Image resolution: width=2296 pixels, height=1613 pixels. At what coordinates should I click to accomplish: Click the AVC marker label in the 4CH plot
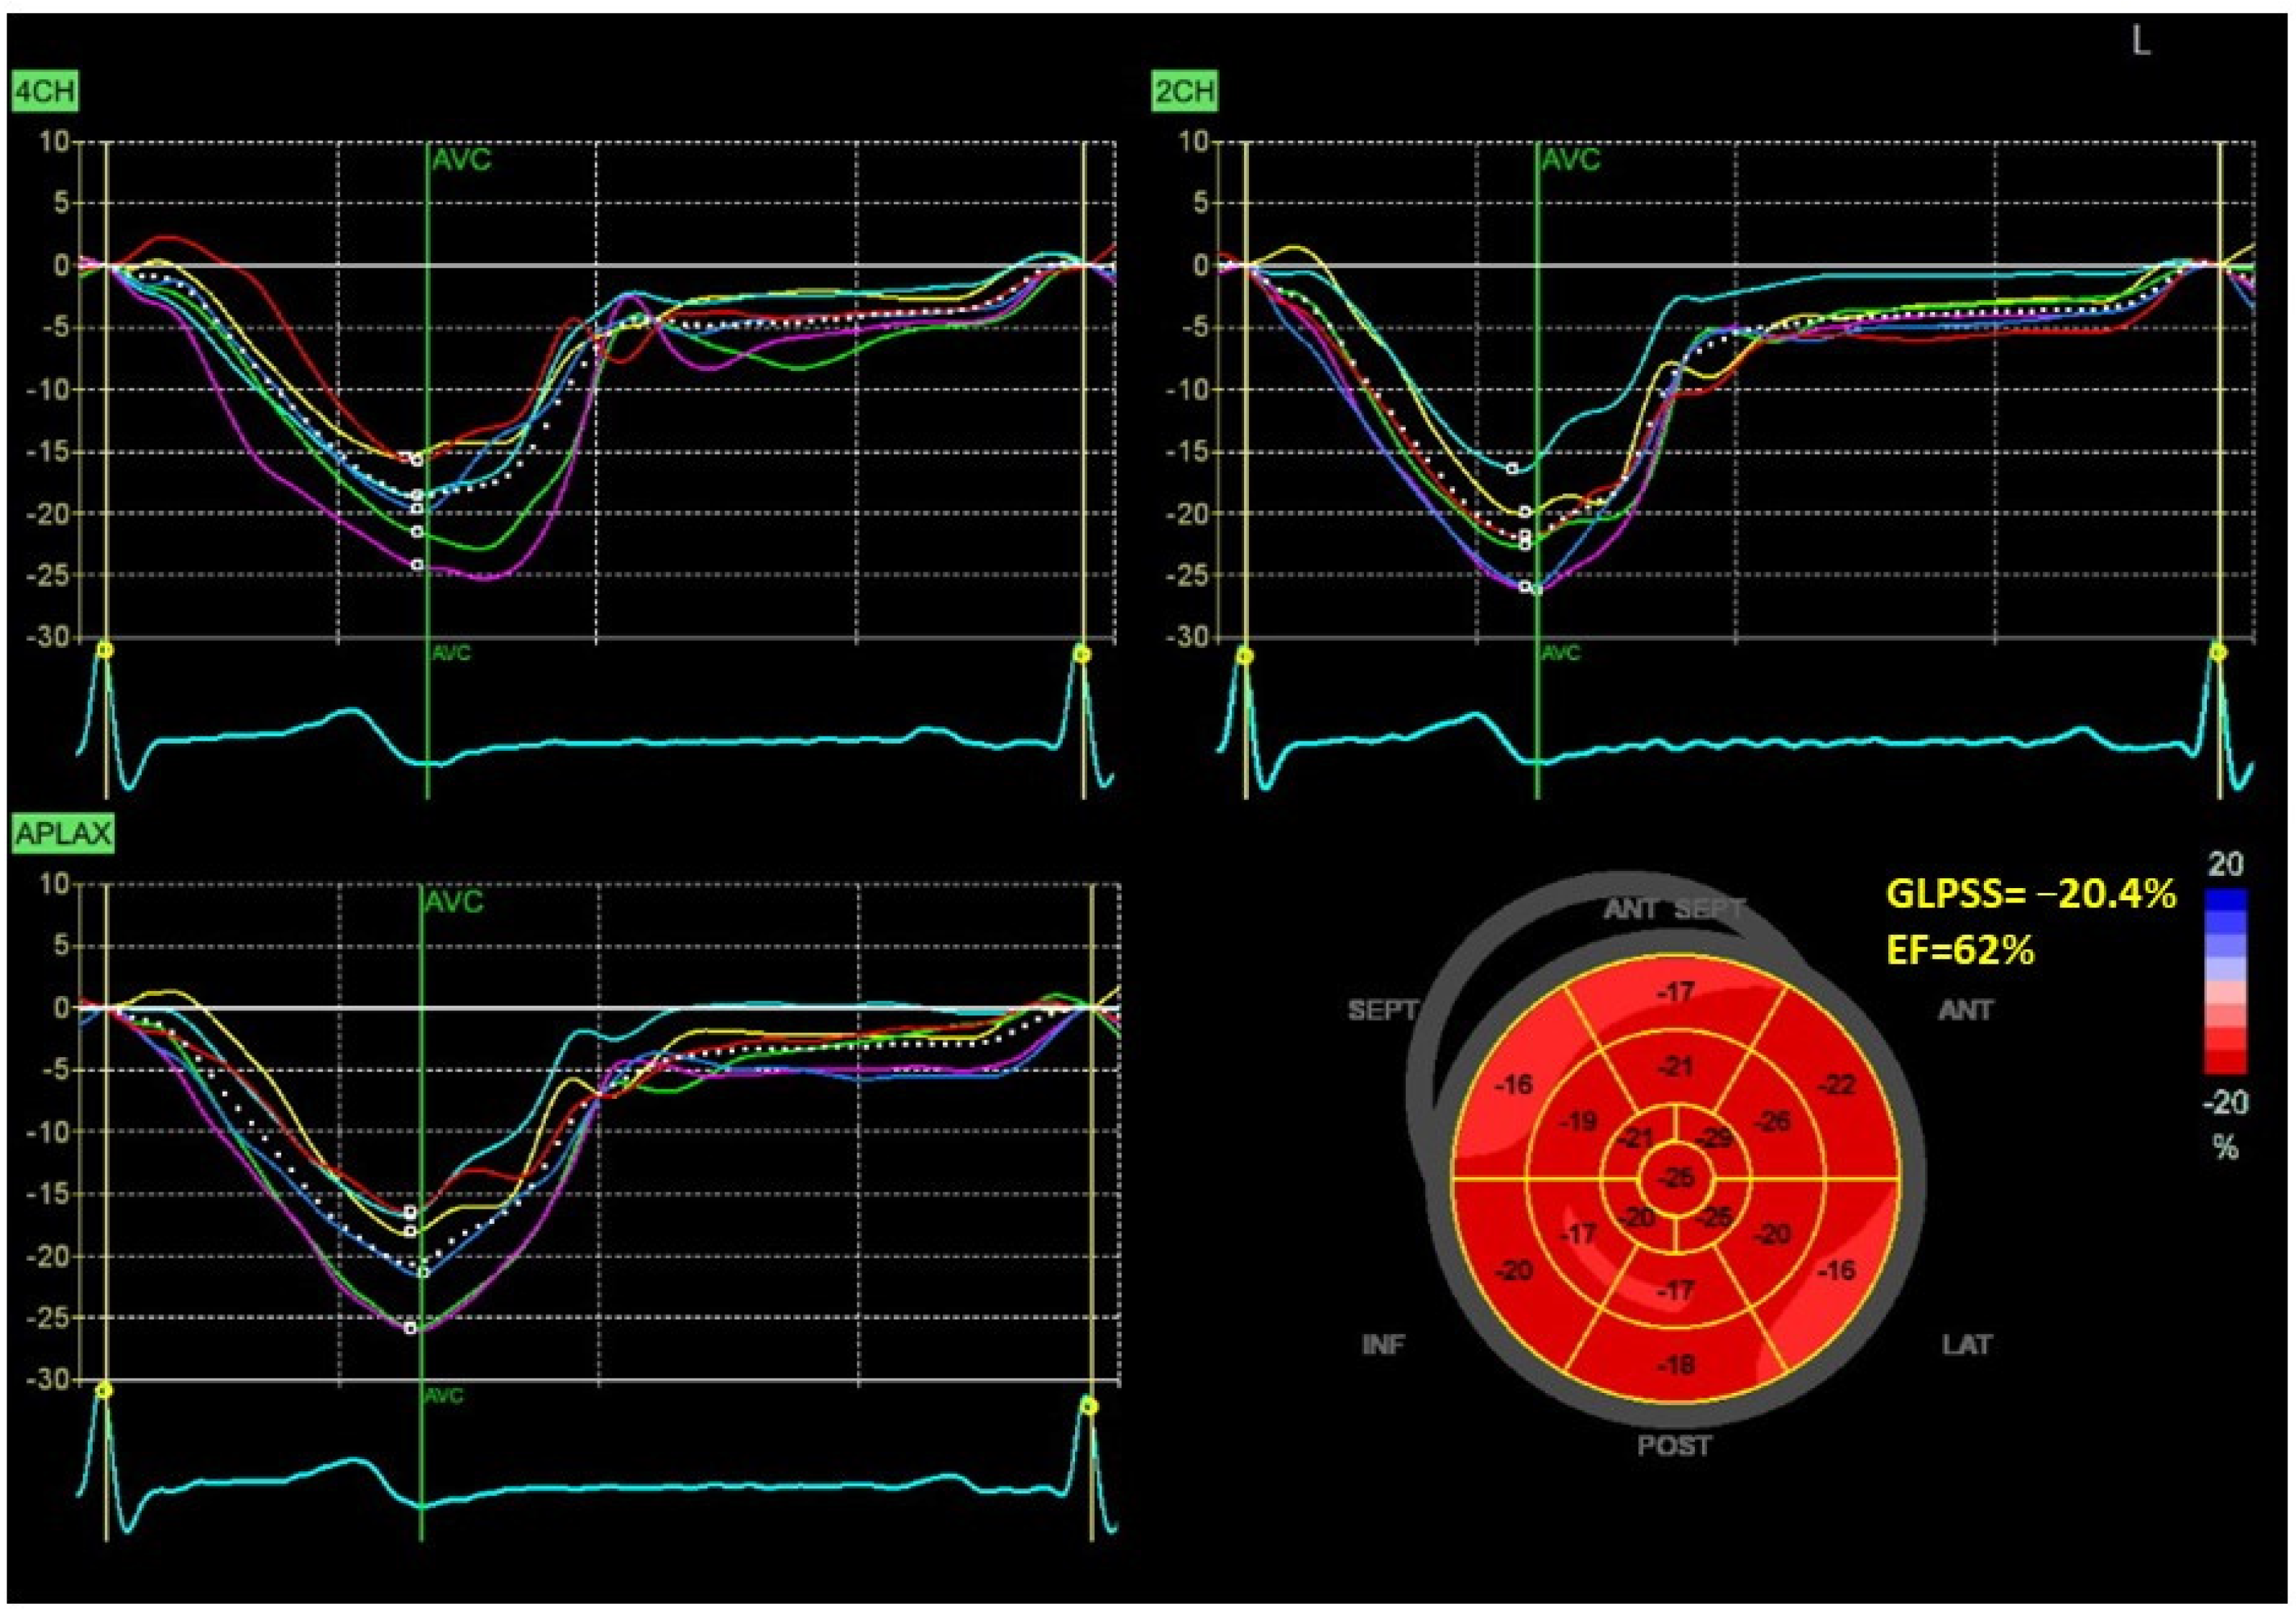click(x=461, y=160)
